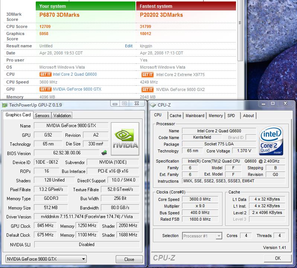
Task: Select the Graphics Card tab in GPU-Z
Action: point(18,115)
